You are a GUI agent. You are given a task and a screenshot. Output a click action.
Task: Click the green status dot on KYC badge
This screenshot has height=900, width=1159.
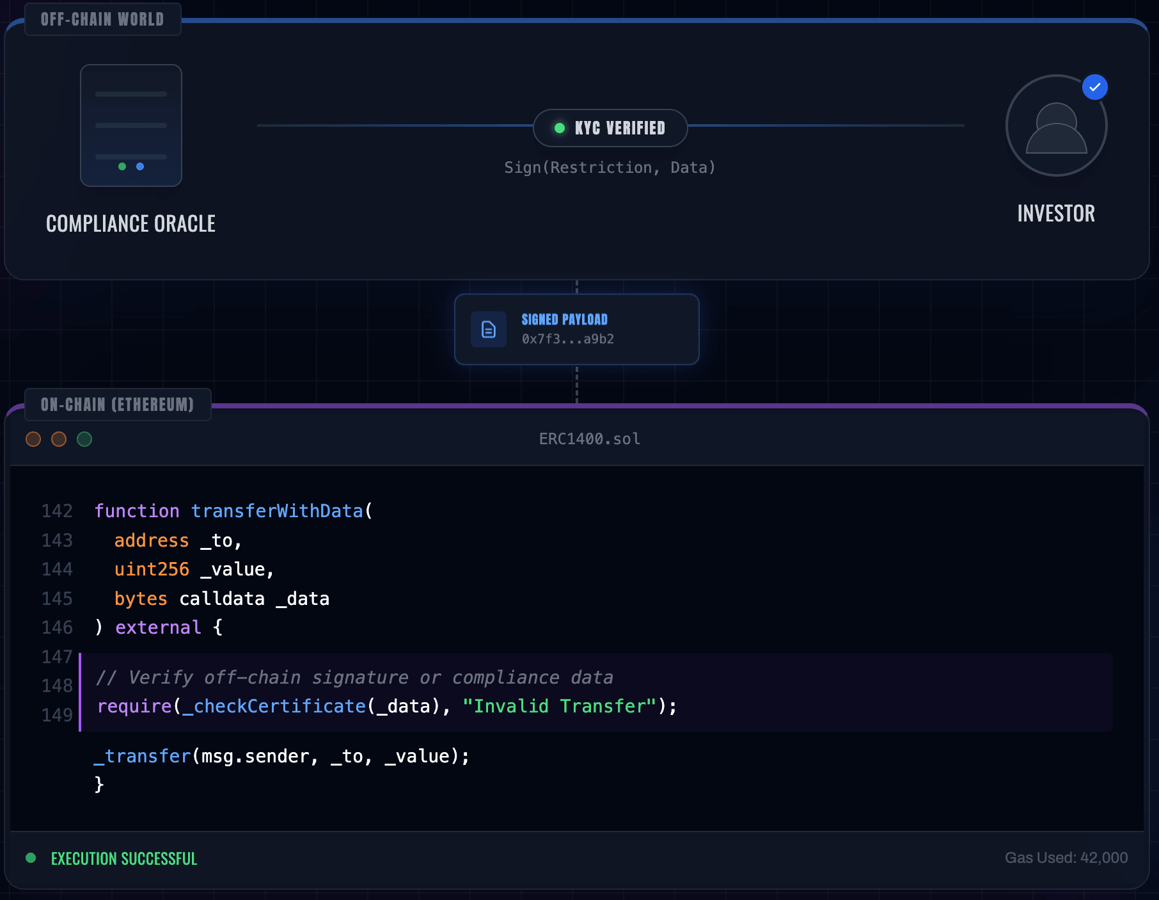coord(560,127)
